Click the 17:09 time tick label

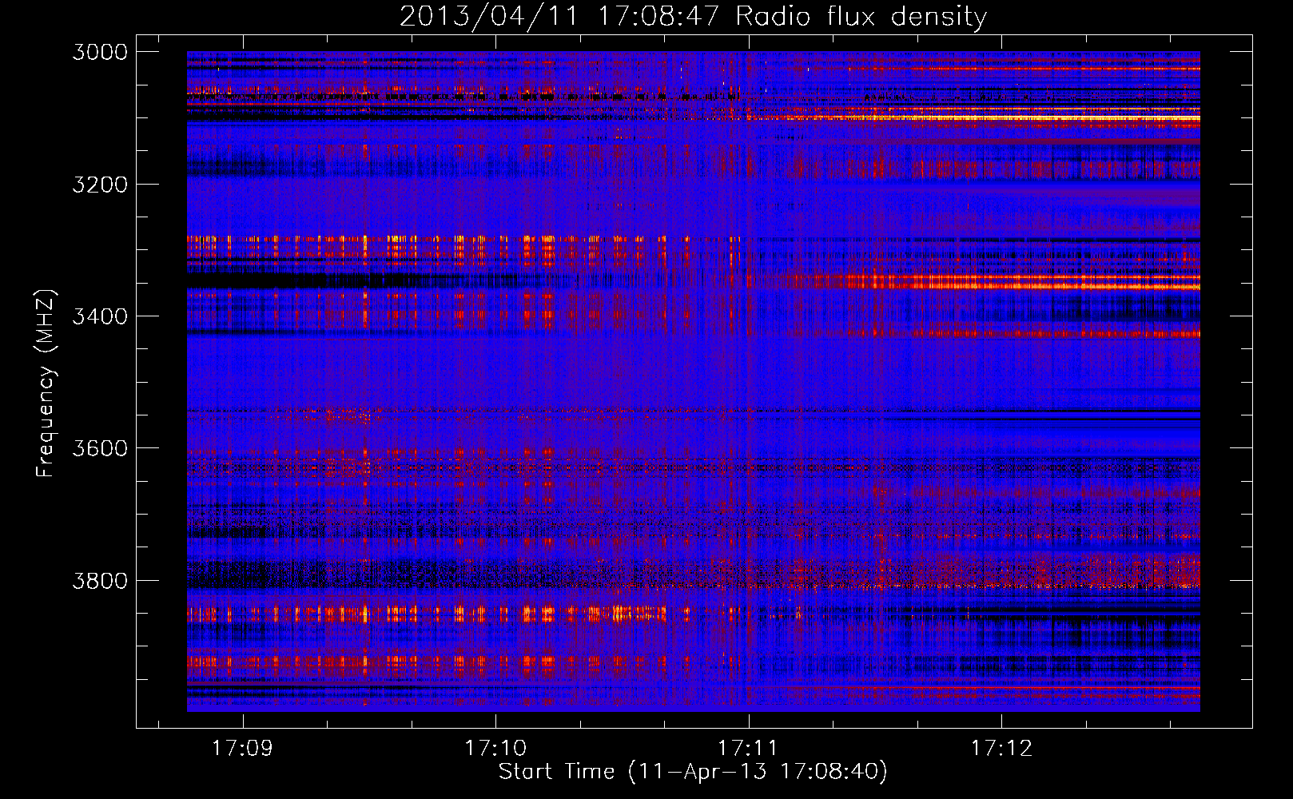[x=242, y=748]
